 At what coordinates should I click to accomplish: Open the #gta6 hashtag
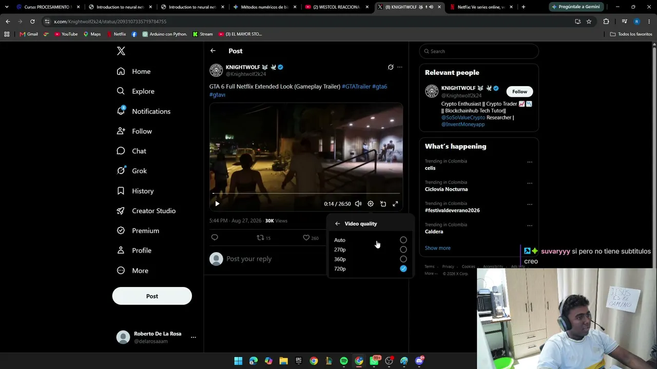point(380,87)
